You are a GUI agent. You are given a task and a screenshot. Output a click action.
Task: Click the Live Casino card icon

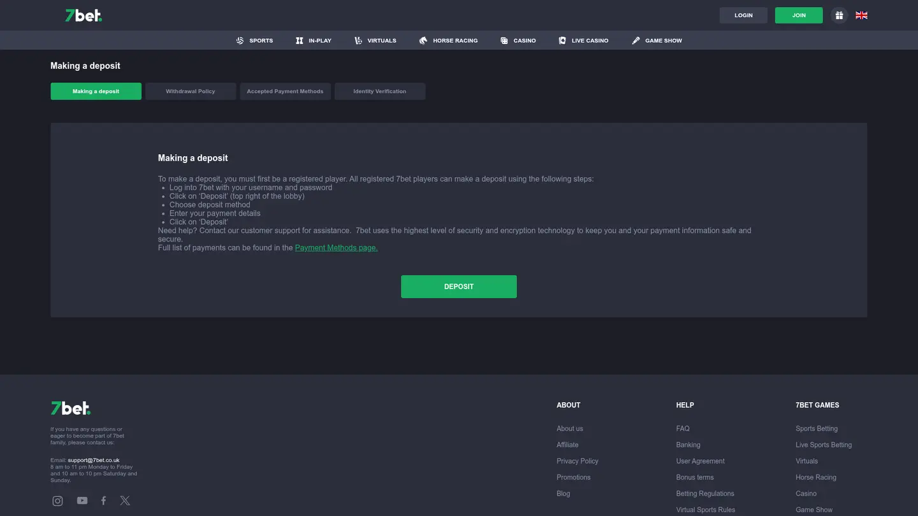pos(562,40)
